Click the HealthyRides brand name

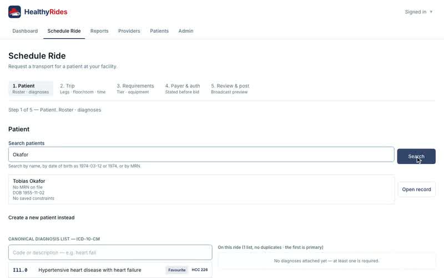pyautogui.click(x=46, y=12)
